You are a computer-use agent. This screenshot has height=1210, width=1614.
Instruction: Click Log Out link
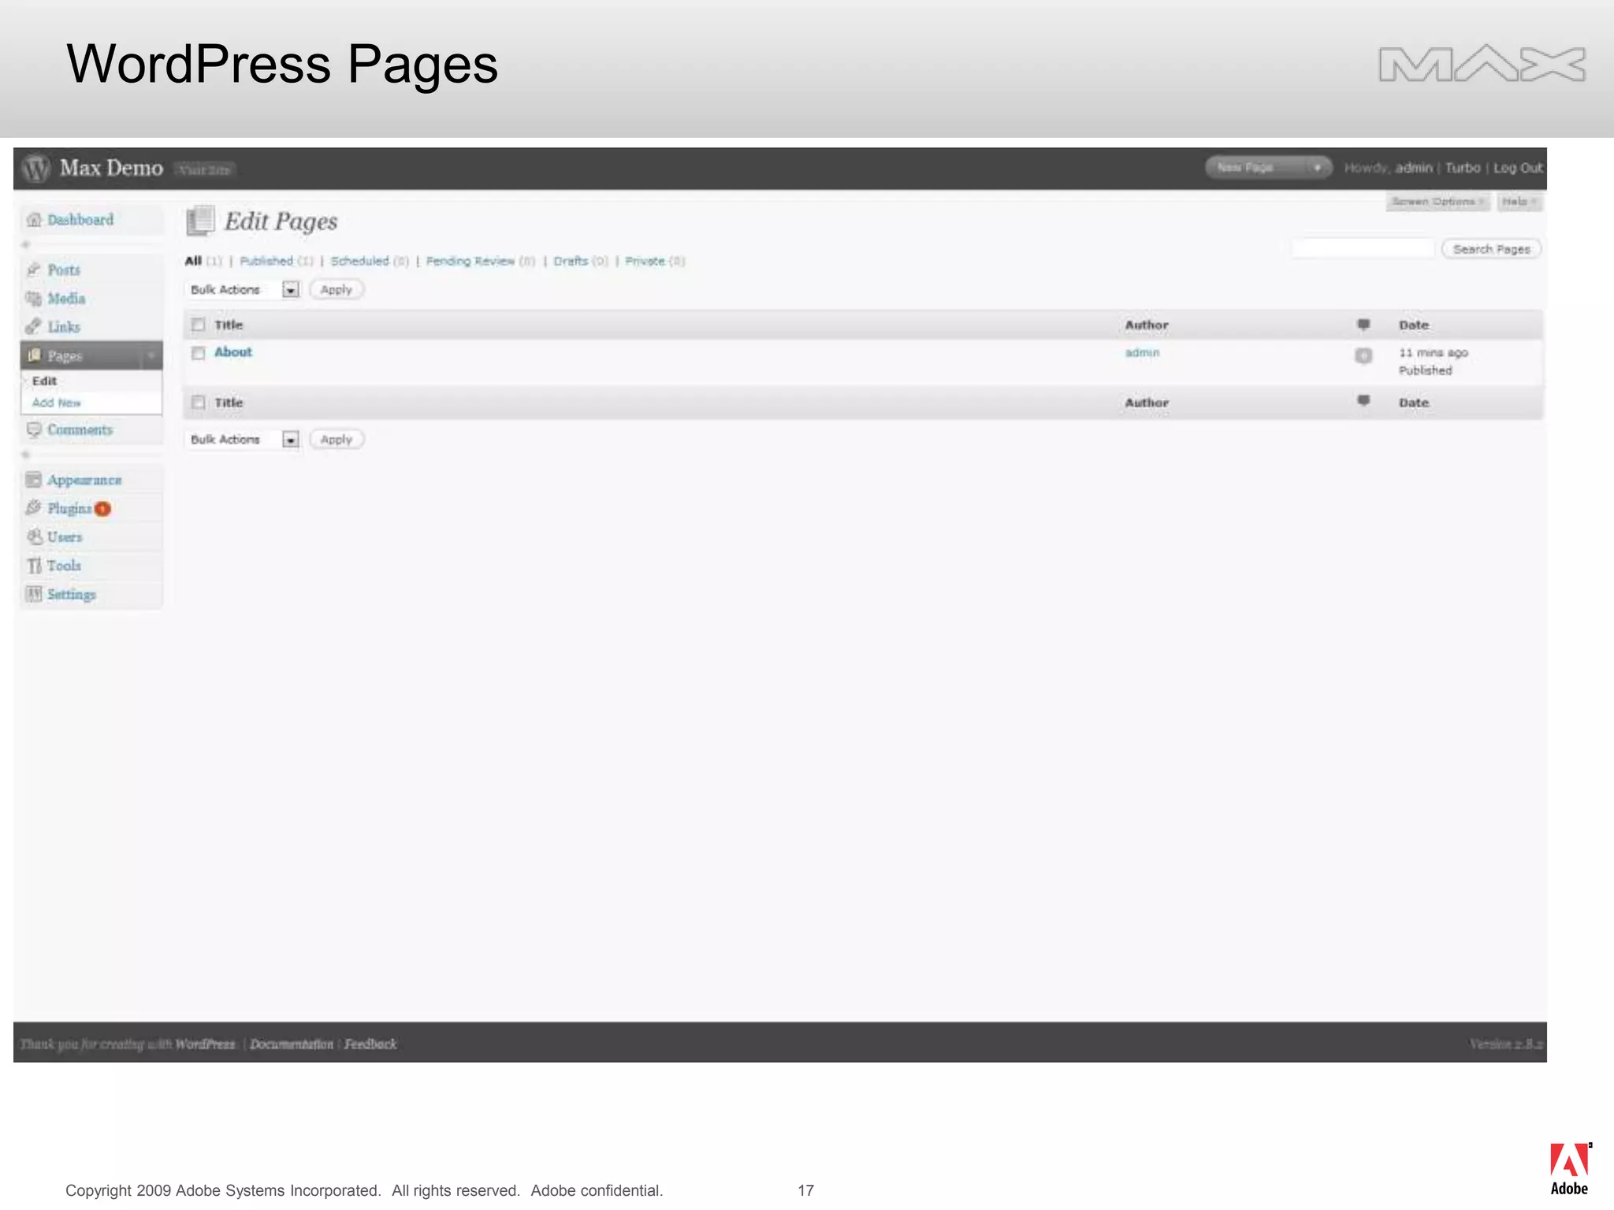pyautogui.click(x=1518, y=168)
